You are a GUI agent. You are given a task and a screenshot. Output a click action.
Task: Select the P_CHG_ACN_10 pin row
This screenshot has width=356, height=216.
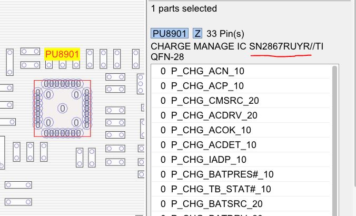click(241, 71)
